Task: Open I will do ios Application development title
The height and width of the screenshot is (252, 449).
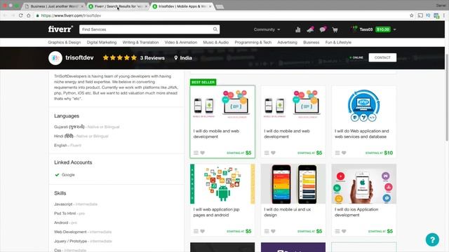Action: (356, 212)
